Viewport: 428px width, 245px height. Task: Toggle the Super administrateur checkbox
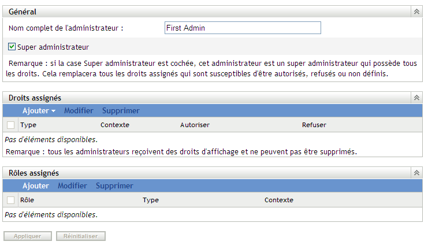point(12,47)
